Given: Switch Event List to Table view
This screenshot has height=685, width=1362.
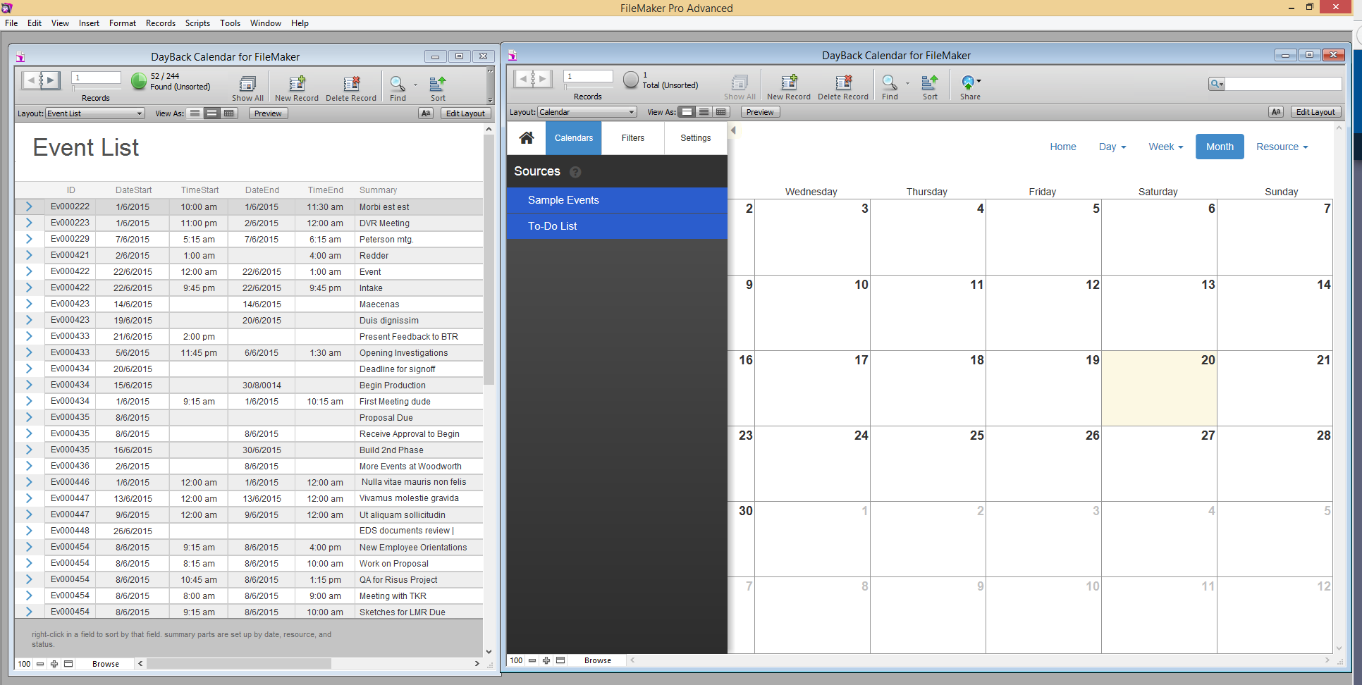Looking at the screenshot, I should [228, 113].
